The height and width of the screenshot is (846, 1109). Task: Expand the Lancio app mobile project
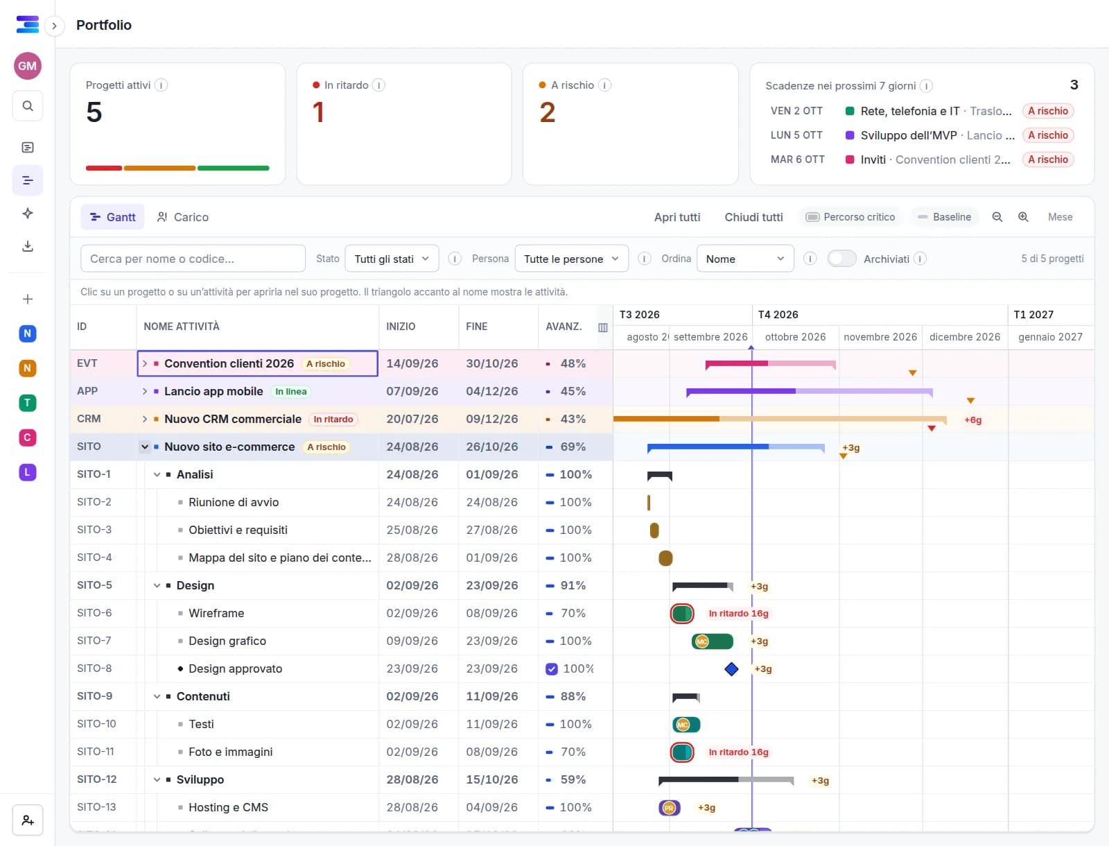tap(145, 391)
